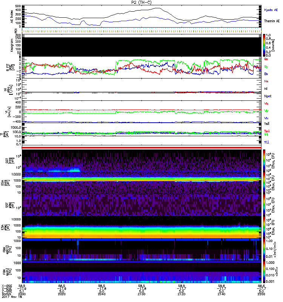Click the 2120 time tick label

[181, 294]
